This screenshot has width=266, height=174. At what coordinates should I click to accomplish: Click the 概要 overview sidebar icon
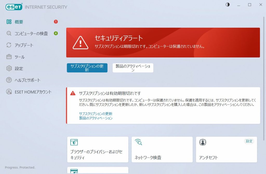(9, 22)
